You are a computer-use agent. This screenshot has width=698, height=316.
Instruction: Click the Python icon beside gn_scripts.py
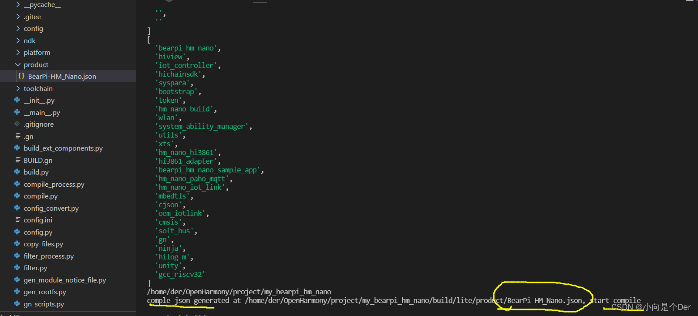pyautogui.click(x=17, y=304)
